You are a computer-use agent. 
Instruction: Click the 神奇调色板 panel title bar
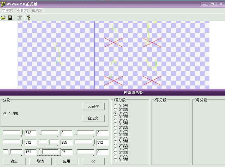click(x=112, y=92)
